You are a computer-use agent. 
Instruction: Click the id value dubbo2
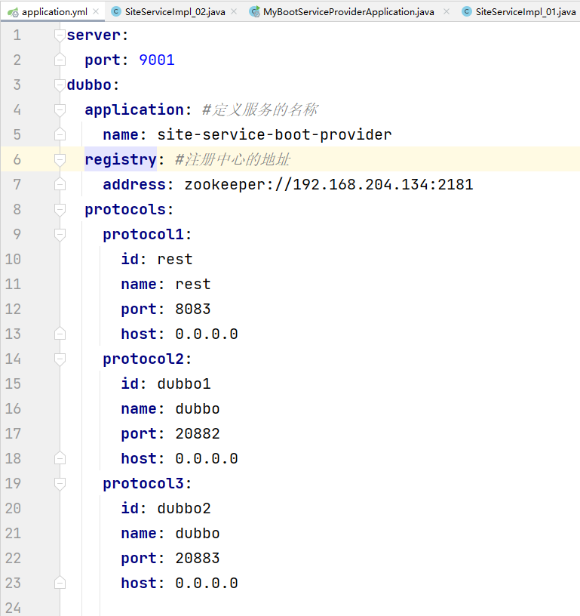[x=184, y=508]
